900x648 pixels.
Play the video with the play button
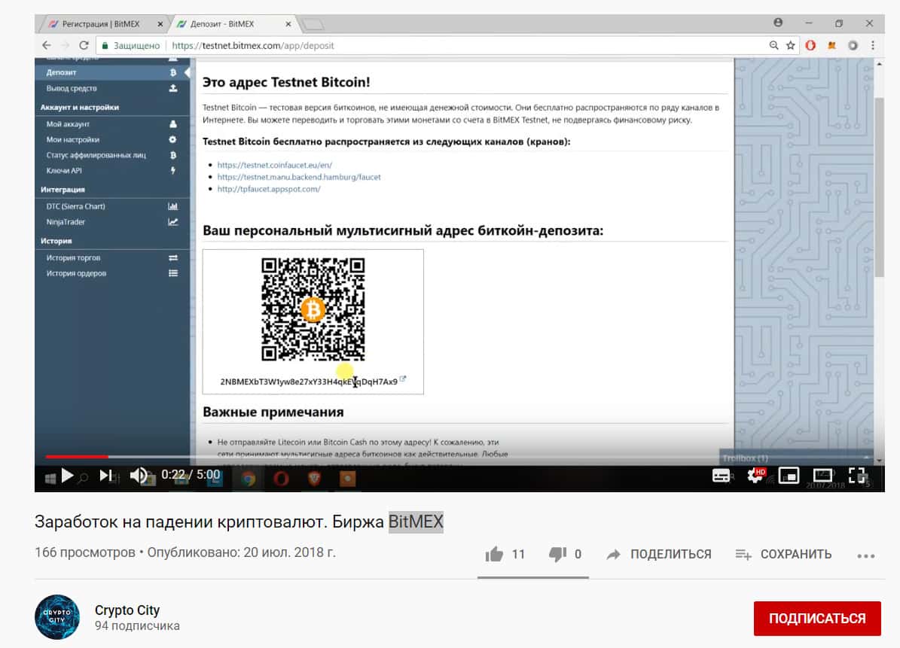[x=67, y=476]
